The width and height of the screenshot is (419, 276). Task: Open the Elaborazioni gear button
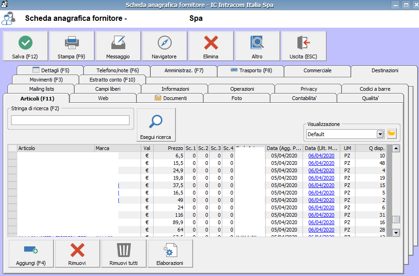[x=170, y=254]
